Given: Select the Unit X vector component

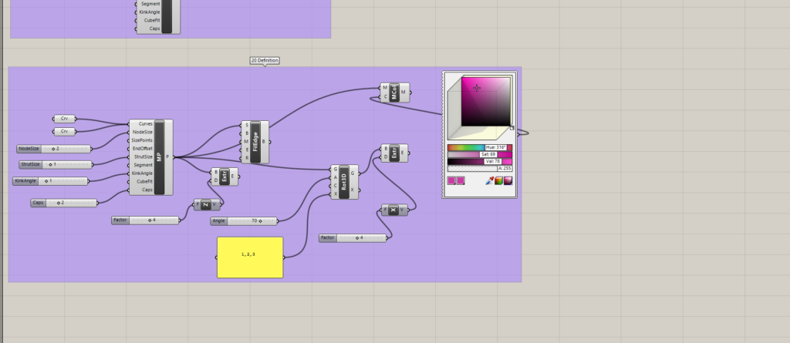Looking at the screenshot, I should click(394, 210).
